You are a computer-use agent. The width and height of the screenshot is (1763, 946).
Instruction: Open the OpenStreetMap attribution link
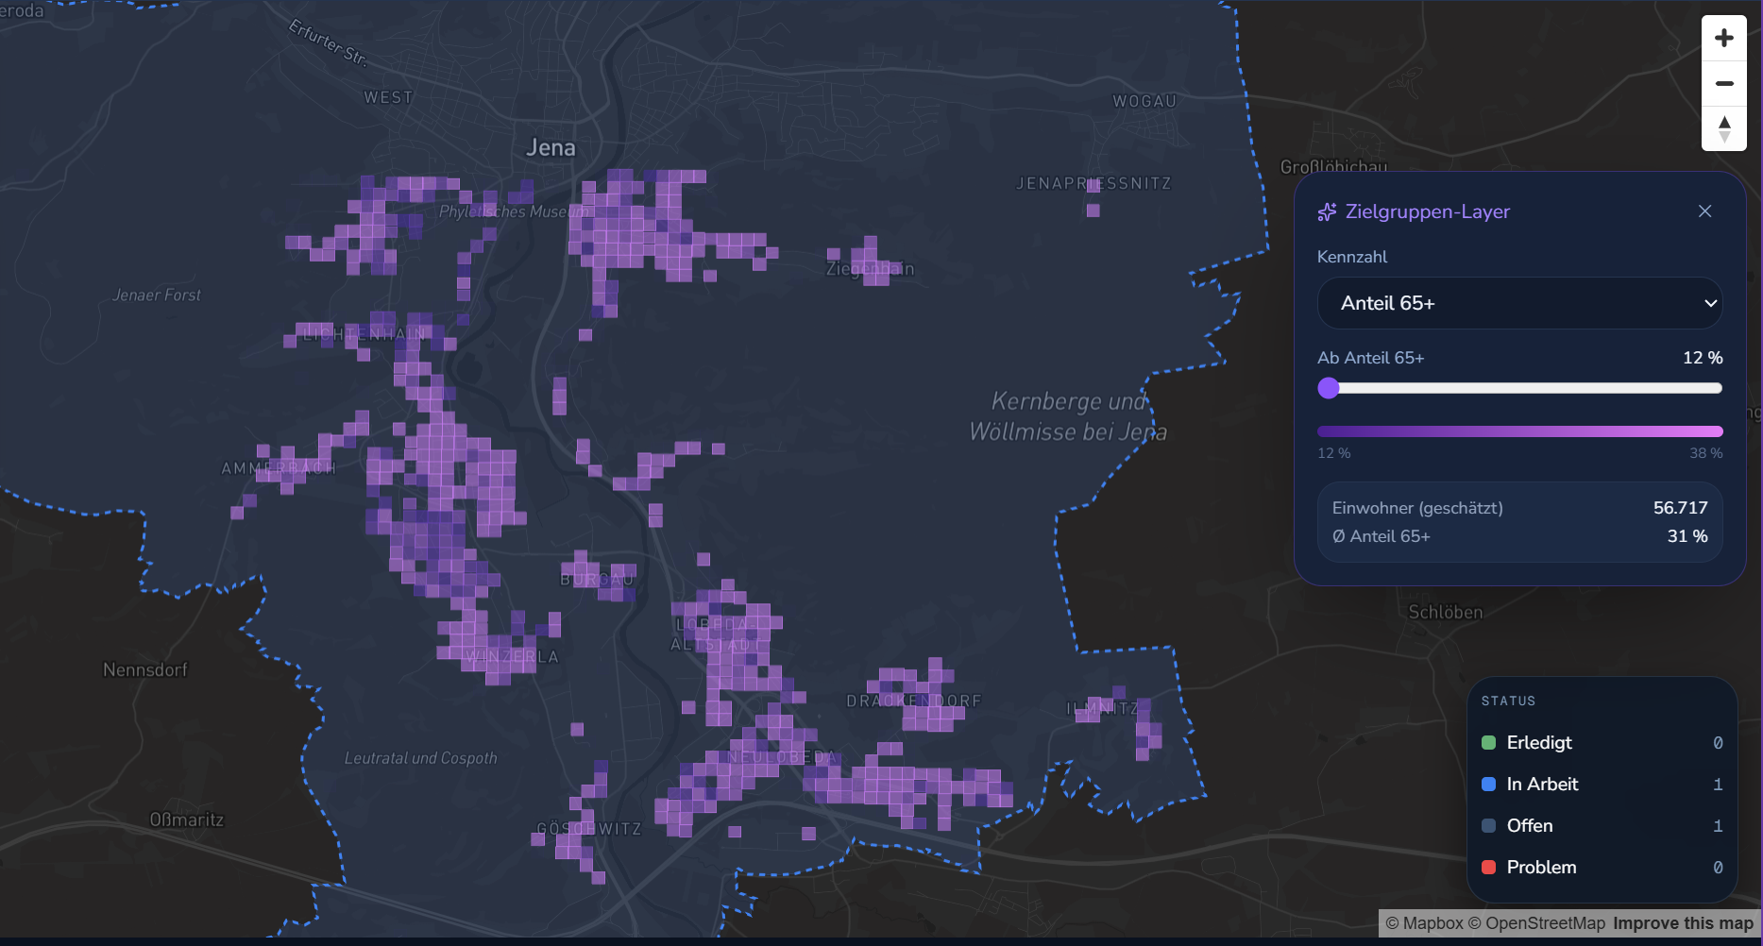1536,923
